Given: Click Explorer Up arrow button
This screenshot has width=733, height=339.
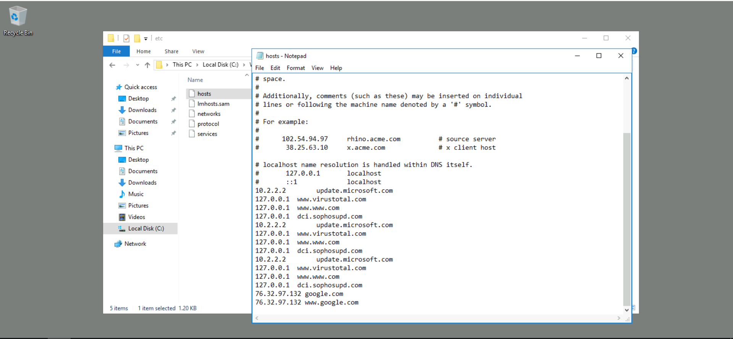Looking at the screenshot, I should point(147,65).
